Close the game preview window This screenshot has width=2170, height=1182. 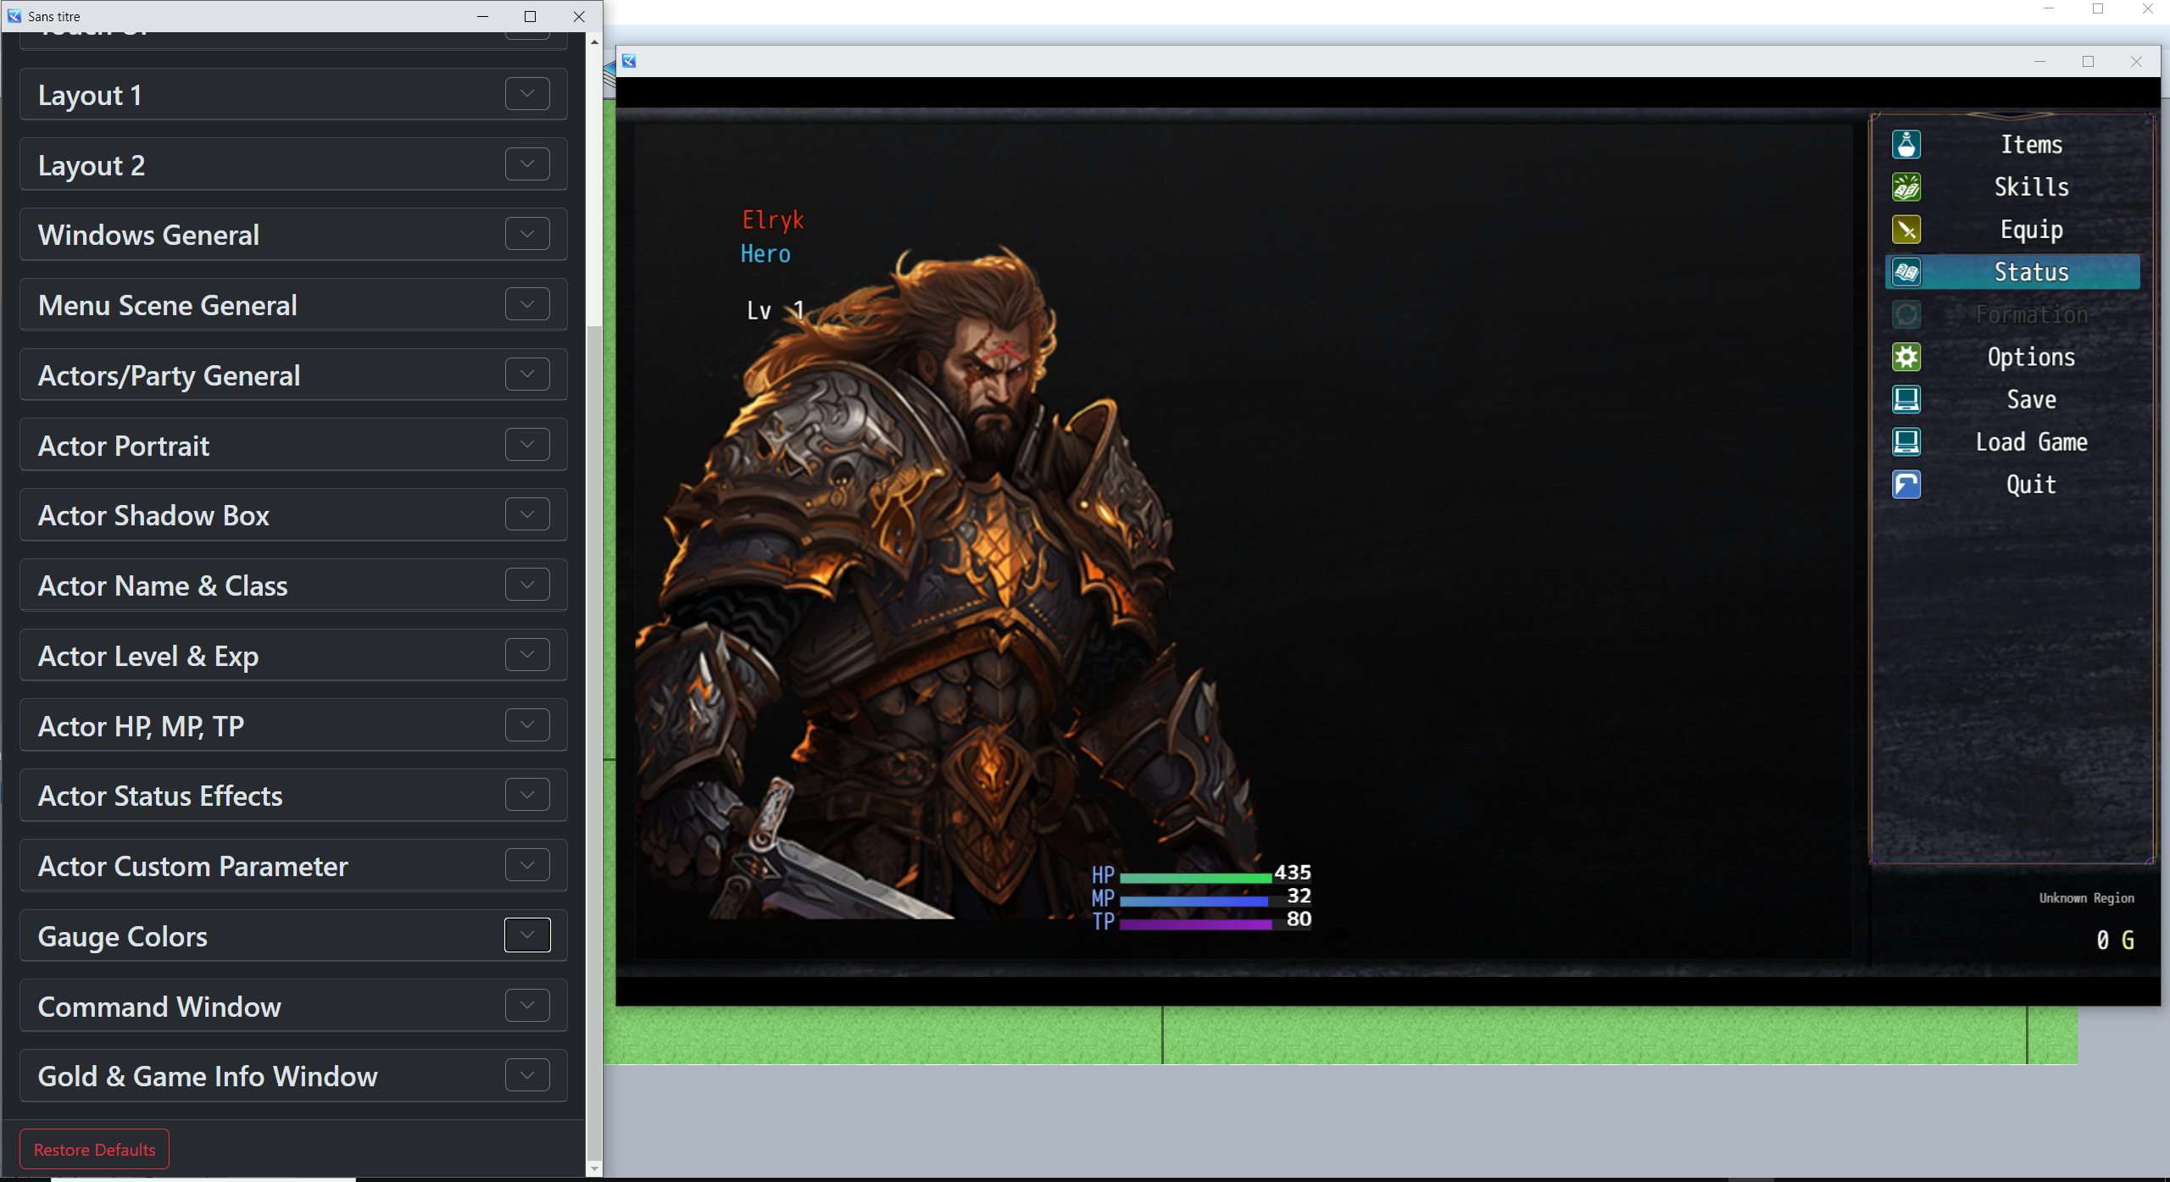(x=2136, y=61)
